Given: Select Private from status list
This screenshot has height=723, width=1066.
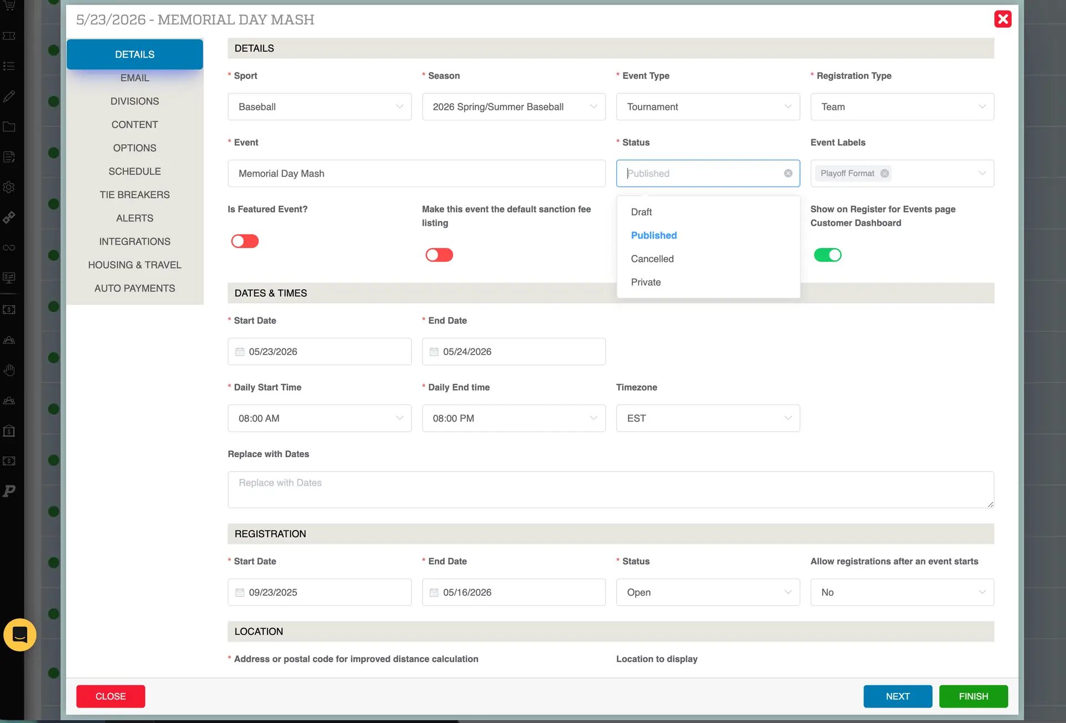Looking at the screenshot, I should coord(708,282).
